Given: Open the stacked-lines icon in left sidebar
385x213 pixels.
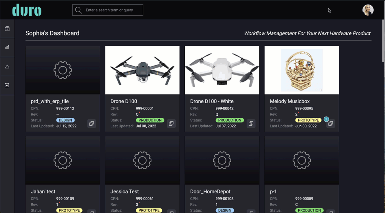Looking at the screenshot, I should (x=7, y=47).
